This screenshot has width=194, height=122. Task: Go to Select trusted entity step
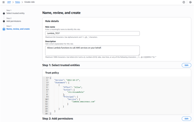click(x=15, y=13)
